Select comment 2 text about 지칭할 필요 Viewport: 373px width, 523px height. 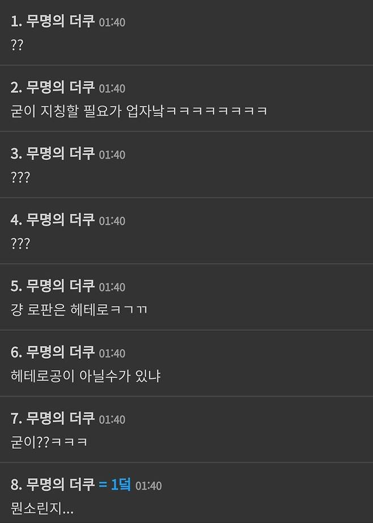[x=139, y=110]
